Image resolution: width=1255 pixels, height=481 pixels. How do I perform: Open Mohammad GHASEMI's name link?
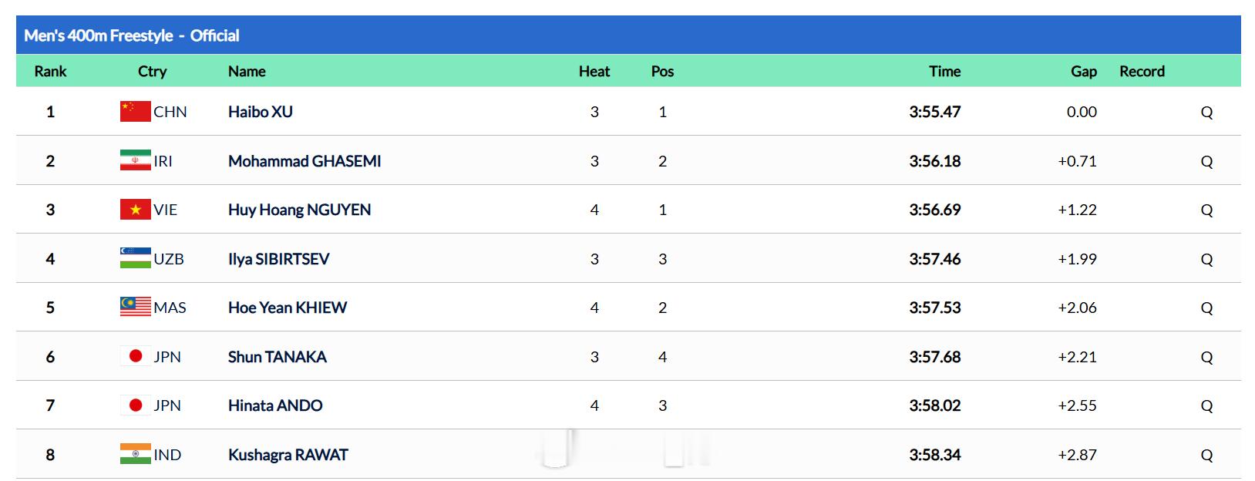(x=304, y=161)
